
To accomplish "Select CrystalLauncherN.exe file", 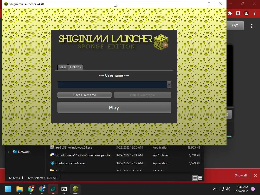I will 70,163.
